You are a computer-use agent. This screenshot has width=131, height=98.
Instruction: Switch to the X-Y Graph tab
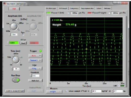point(63,8)
